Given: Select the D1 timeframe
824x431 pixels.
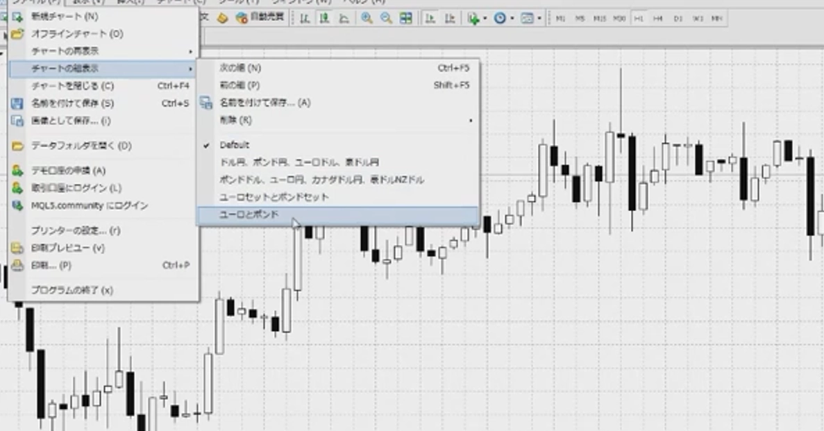Looking at the screenshot, I should [678, 19].
